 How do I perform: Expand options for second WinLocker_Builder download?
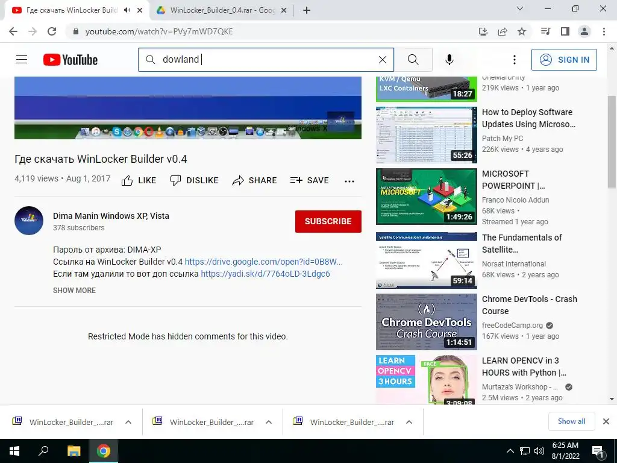pyautogui.click(x=269, y=422)
